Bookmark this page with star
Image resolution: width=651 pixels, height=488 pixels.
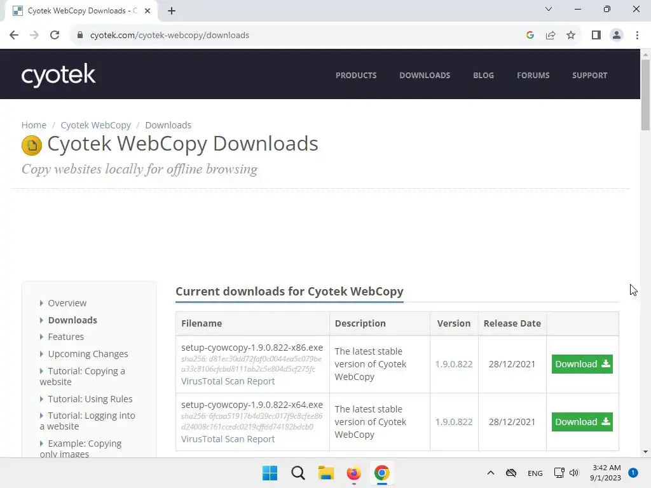pos(571,36)
